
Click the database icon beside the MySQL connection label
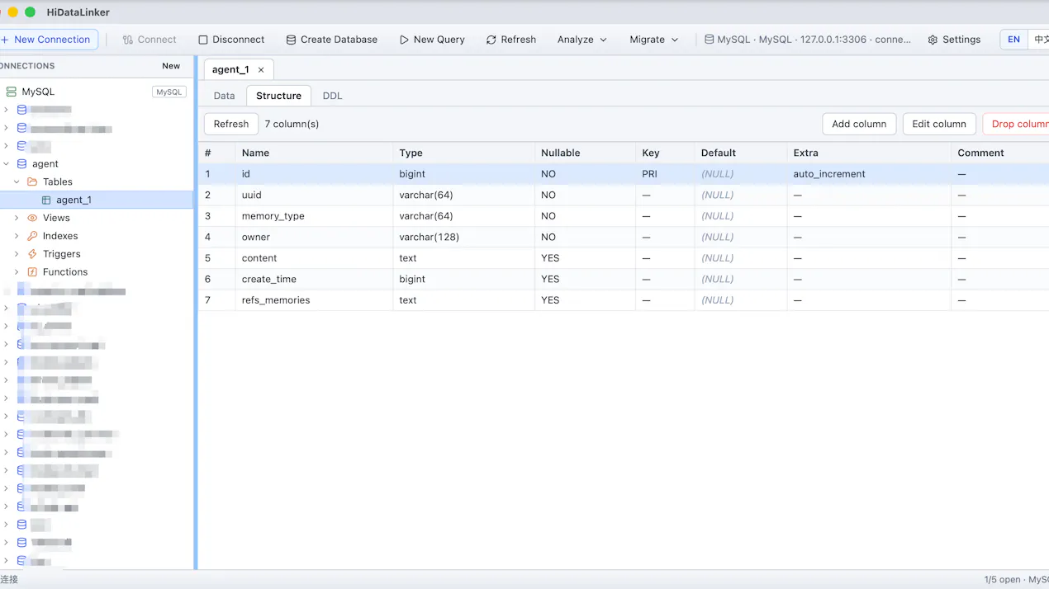point(710,40)
